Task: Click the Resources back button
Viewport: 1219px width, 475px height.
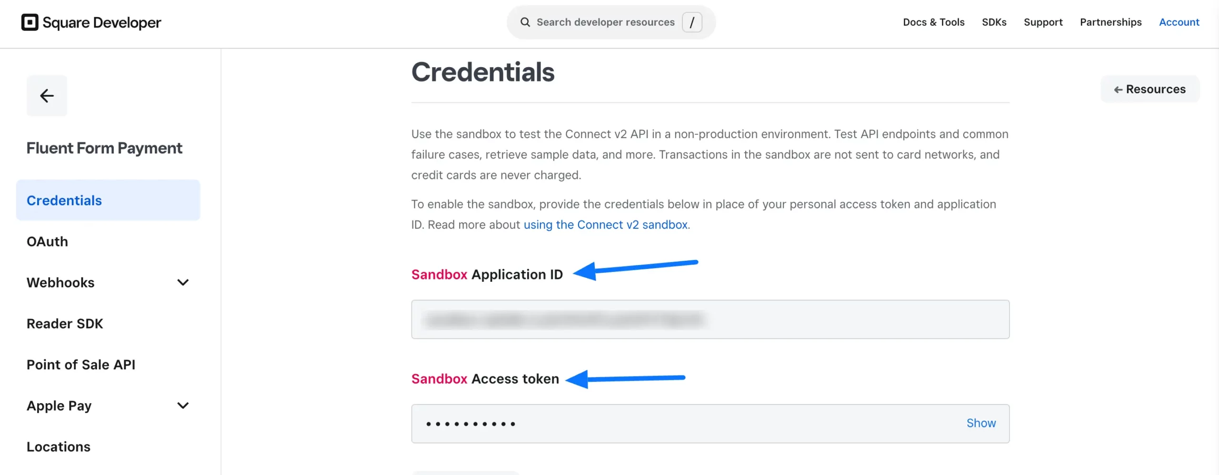Action: click(1149, 89)
